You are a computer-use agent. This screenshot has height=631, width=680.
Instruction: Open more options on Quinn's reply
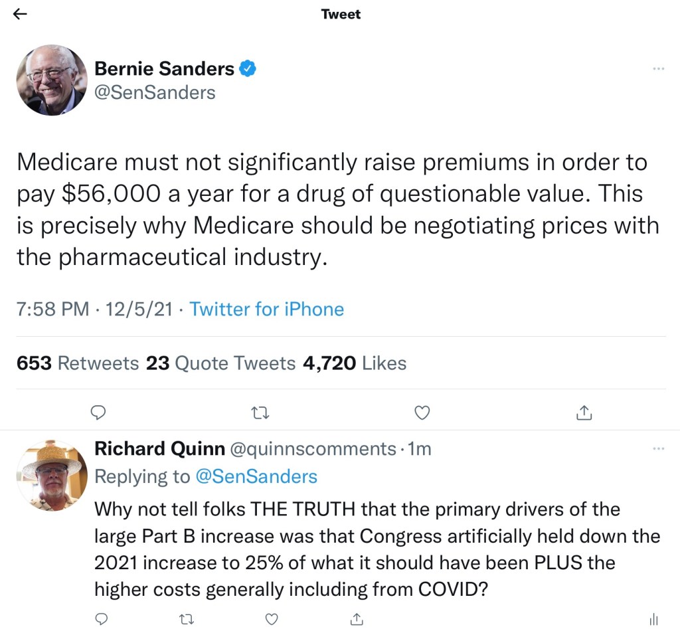658,449
